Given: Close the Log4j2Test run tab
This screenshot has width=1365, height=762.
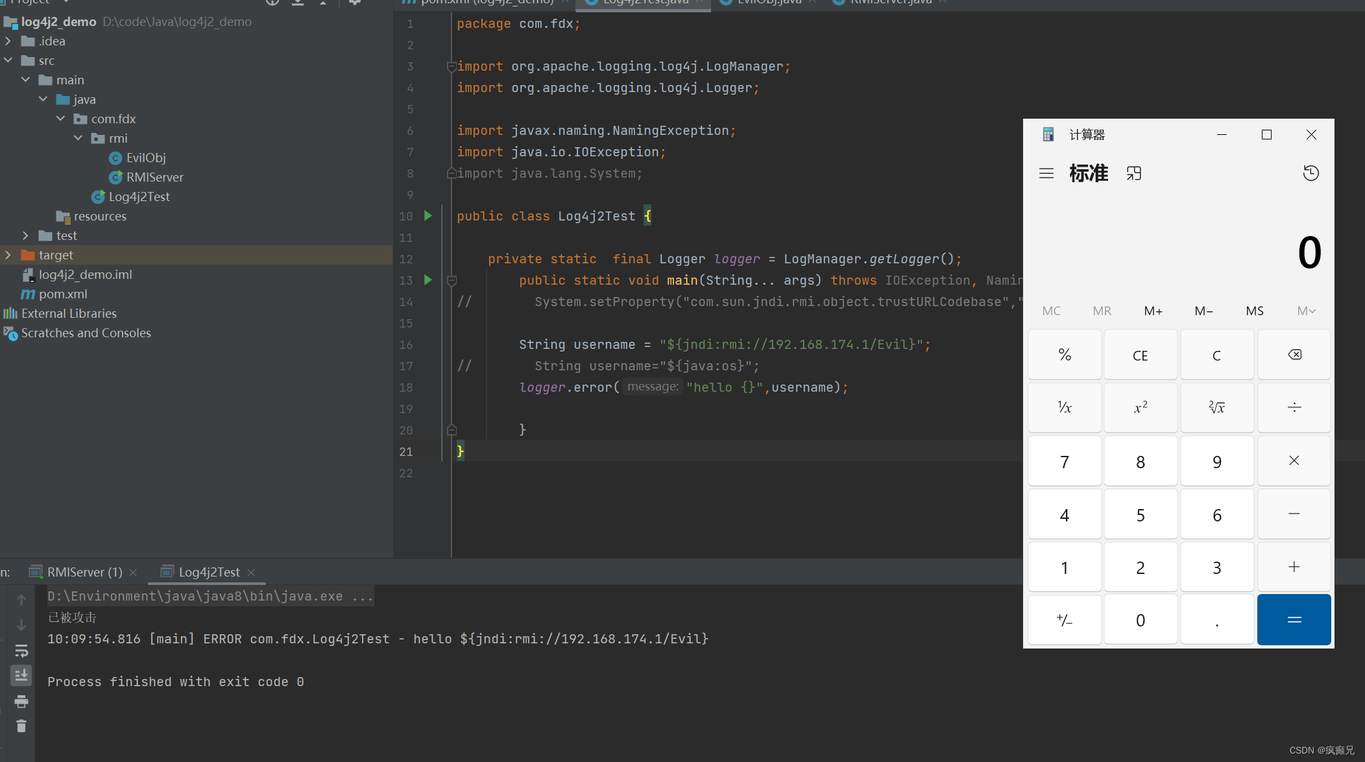Looking at the screenshot, I should (251, 572).
